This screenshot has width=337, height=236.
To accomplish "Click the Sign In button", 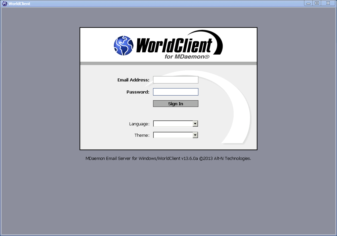I will click(x=176, y=104).
